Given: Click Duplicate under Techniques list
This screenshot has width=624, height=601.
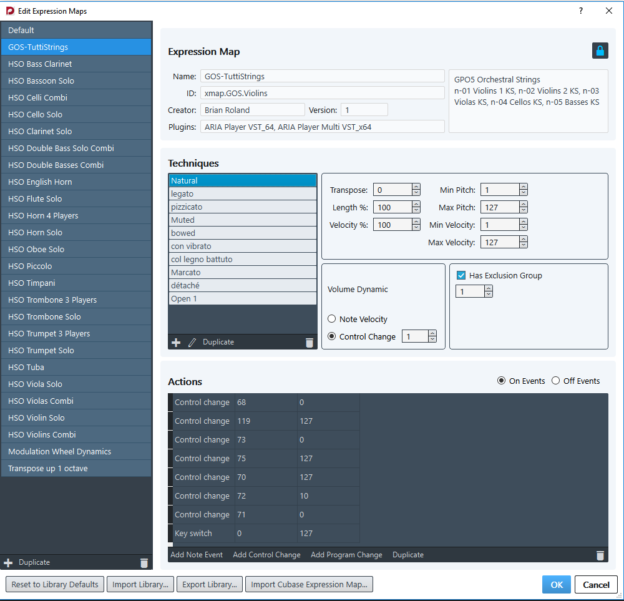Looking at the screenshot, I should [218, 342].
